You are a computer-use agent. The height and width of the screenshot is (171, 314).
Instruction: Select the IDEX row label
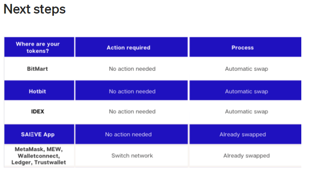click(38, 112)
